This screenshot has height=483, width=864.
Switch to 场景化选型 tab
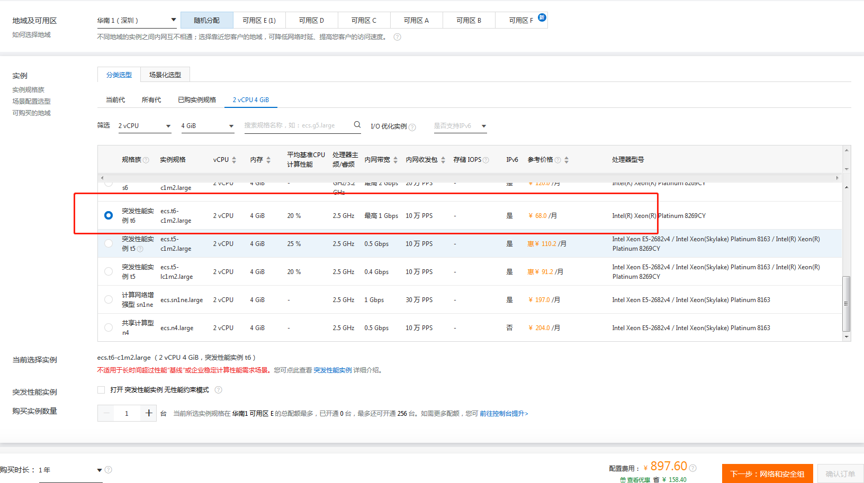pyautogui.click(x=165, y=75)
